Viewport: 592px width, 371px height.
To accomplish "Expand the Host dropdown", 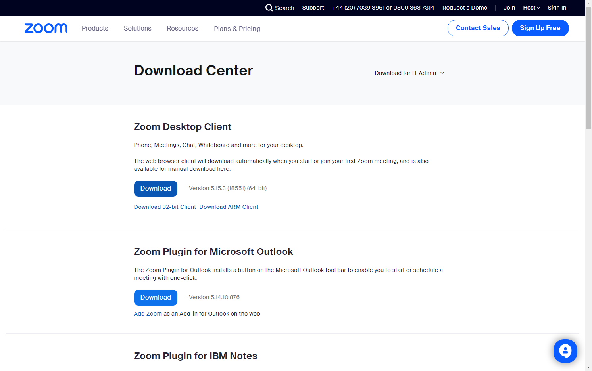I will (531, 8).
